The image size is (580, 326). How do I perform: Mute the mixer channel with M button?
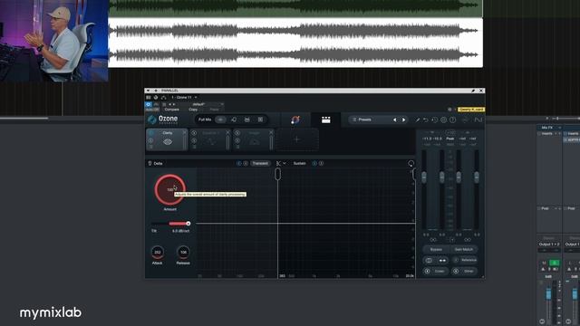tap(544, 263)
